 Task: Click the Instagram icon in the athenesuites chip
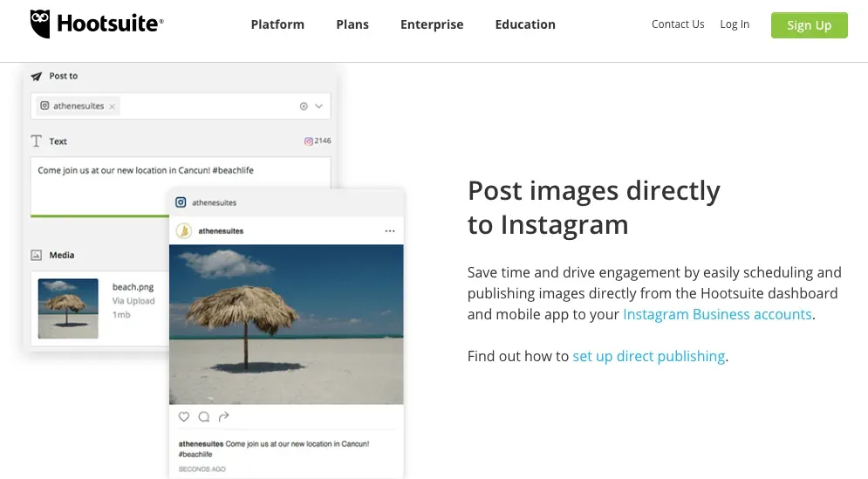44,106
